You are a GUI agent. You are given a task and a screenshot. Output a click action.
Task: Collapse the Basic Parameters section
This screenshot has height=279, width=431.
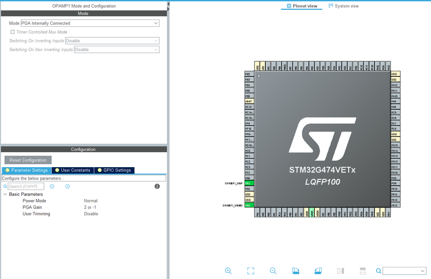[x=5, y=194]
